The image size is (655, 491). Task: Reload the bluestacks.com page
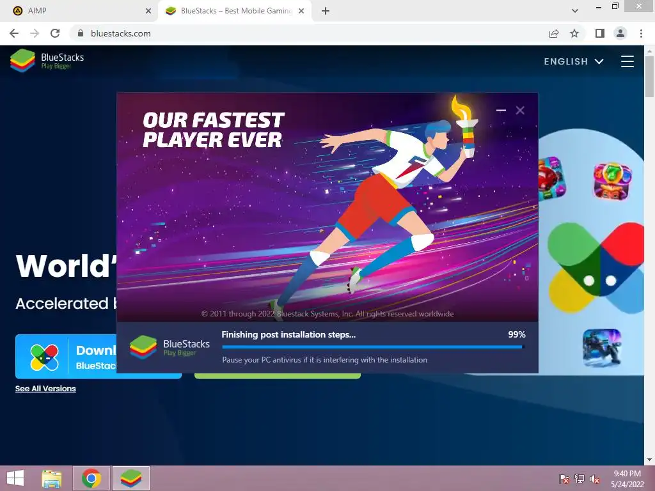(x=55, y=33)
